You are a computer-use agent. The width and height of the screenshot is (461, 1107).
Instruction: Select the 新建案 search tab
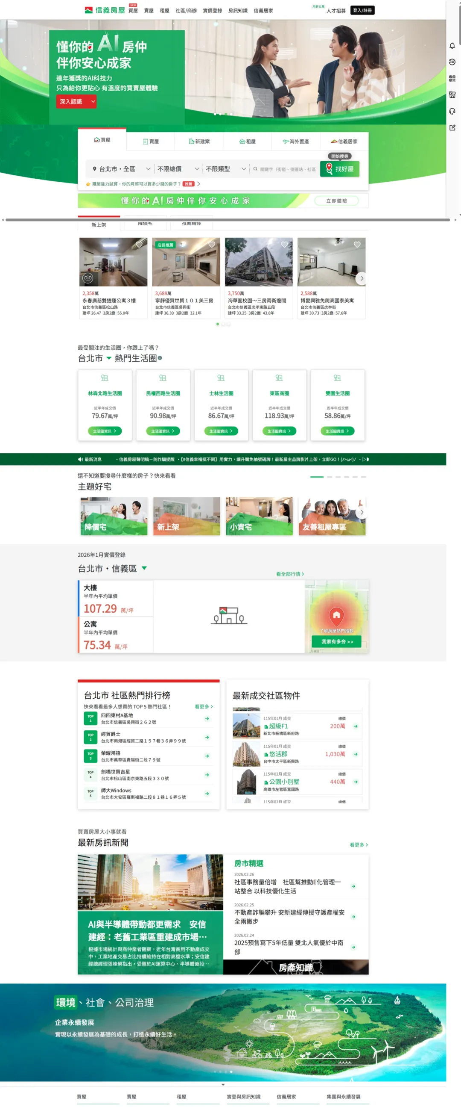[199, 142]
